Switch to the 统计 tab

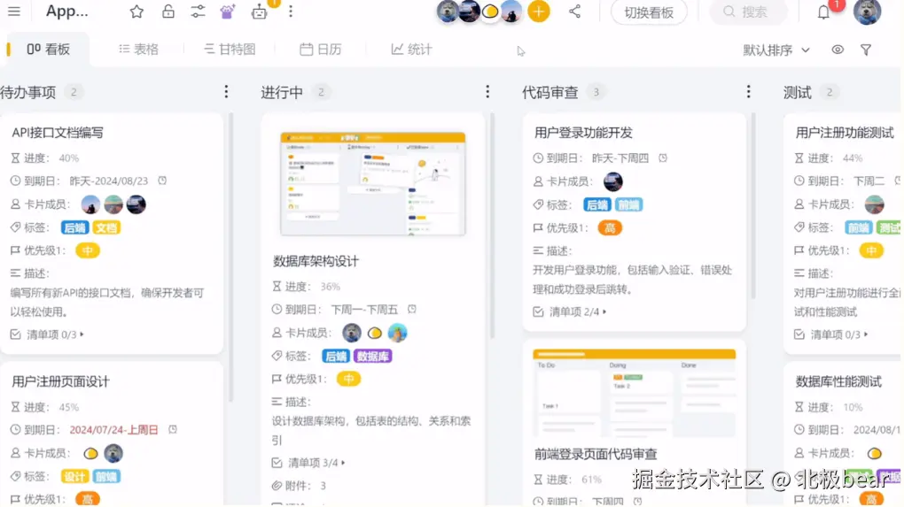411,50
